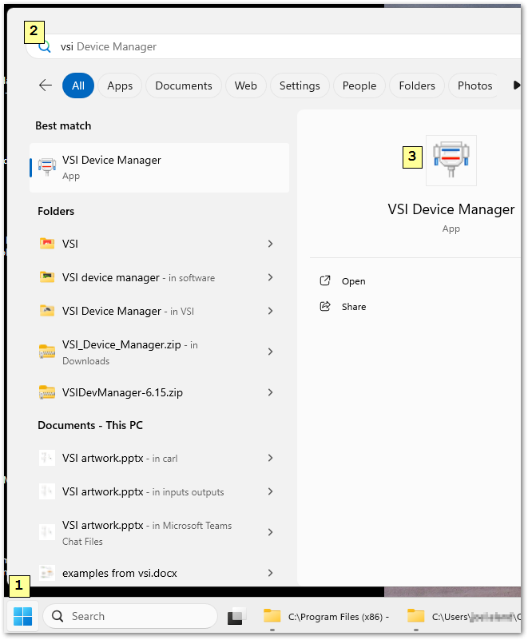Expand the VSIDevManager-6.15.zip chevron
The height and width of the screenshot is (640, 528).
coord(270,392)
